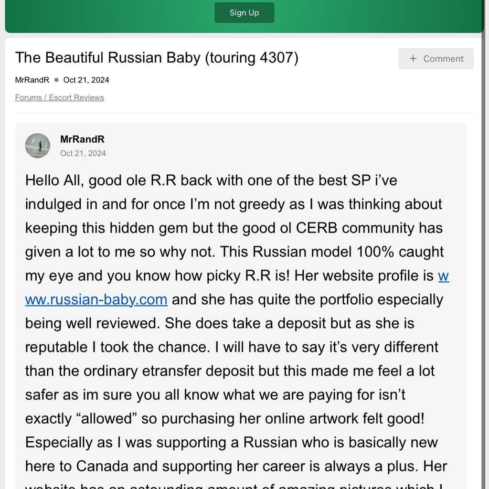Open the Escort Reviews breadcrumb link
This screenshot has width=489, height=489.
(76, 97)
